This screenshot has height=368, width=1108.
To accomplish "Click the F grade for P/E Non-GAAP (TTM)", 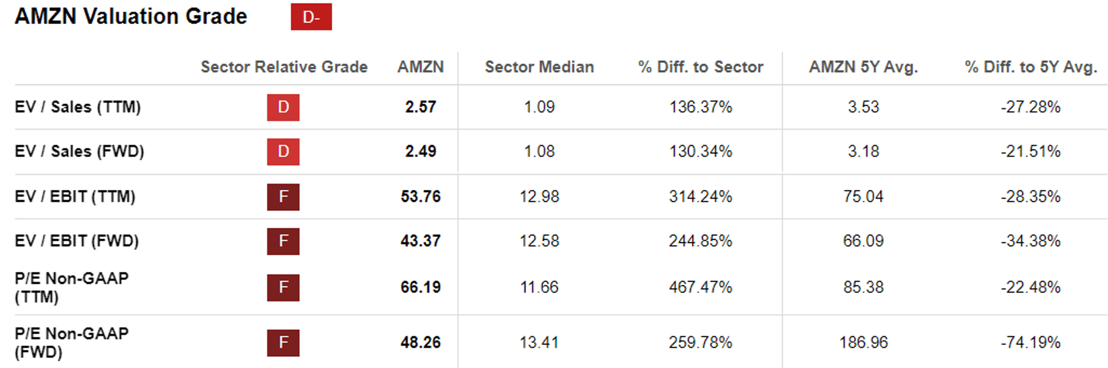I will [x=283, y=287].
